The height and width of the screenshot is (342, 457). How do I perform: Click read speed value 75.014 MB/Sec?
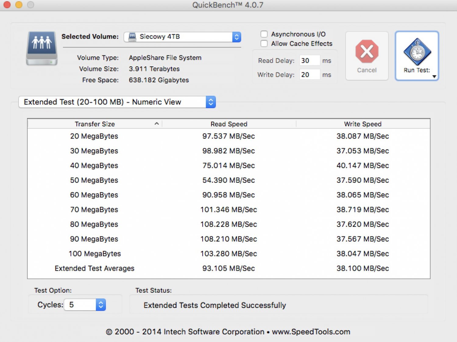tap(228, 165)
